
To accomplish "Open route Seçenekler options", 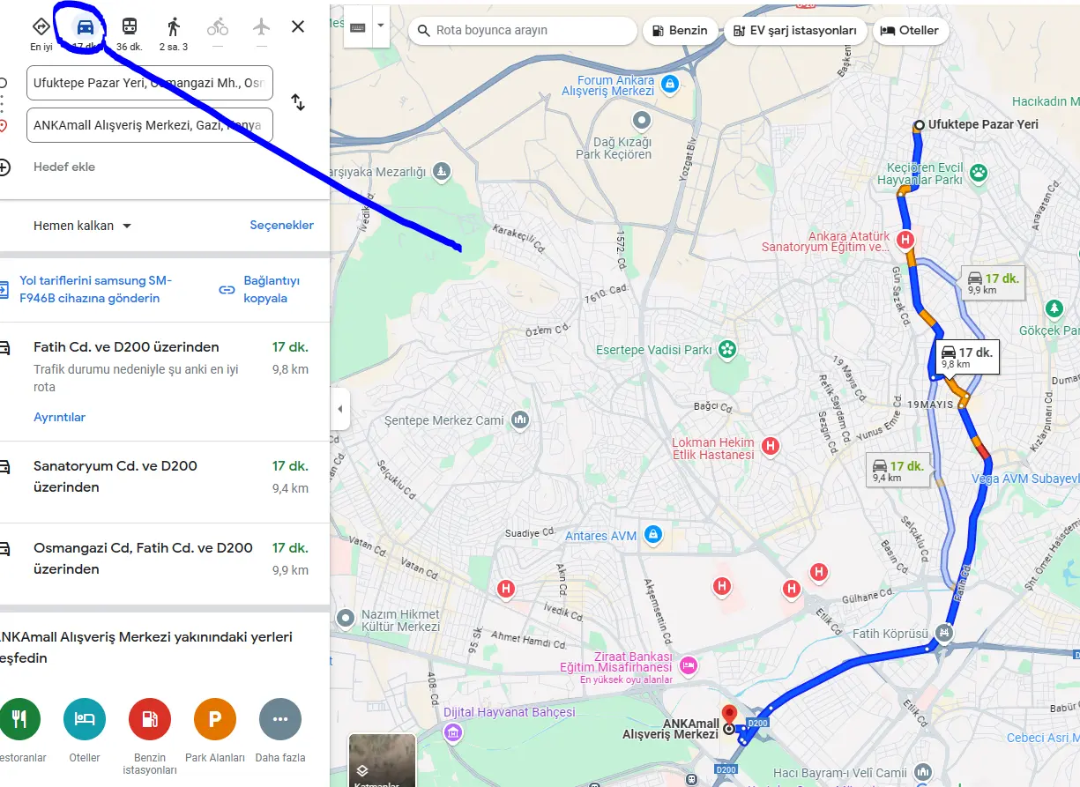I will (281, 225).
